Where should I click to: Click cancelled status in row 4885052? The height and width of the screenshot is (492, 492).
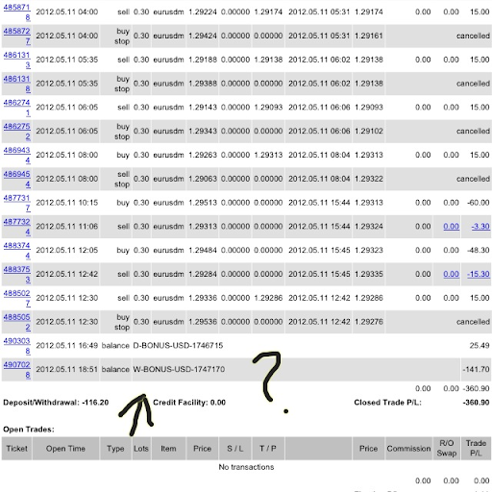pyautogui.click(x=473, y=322)
